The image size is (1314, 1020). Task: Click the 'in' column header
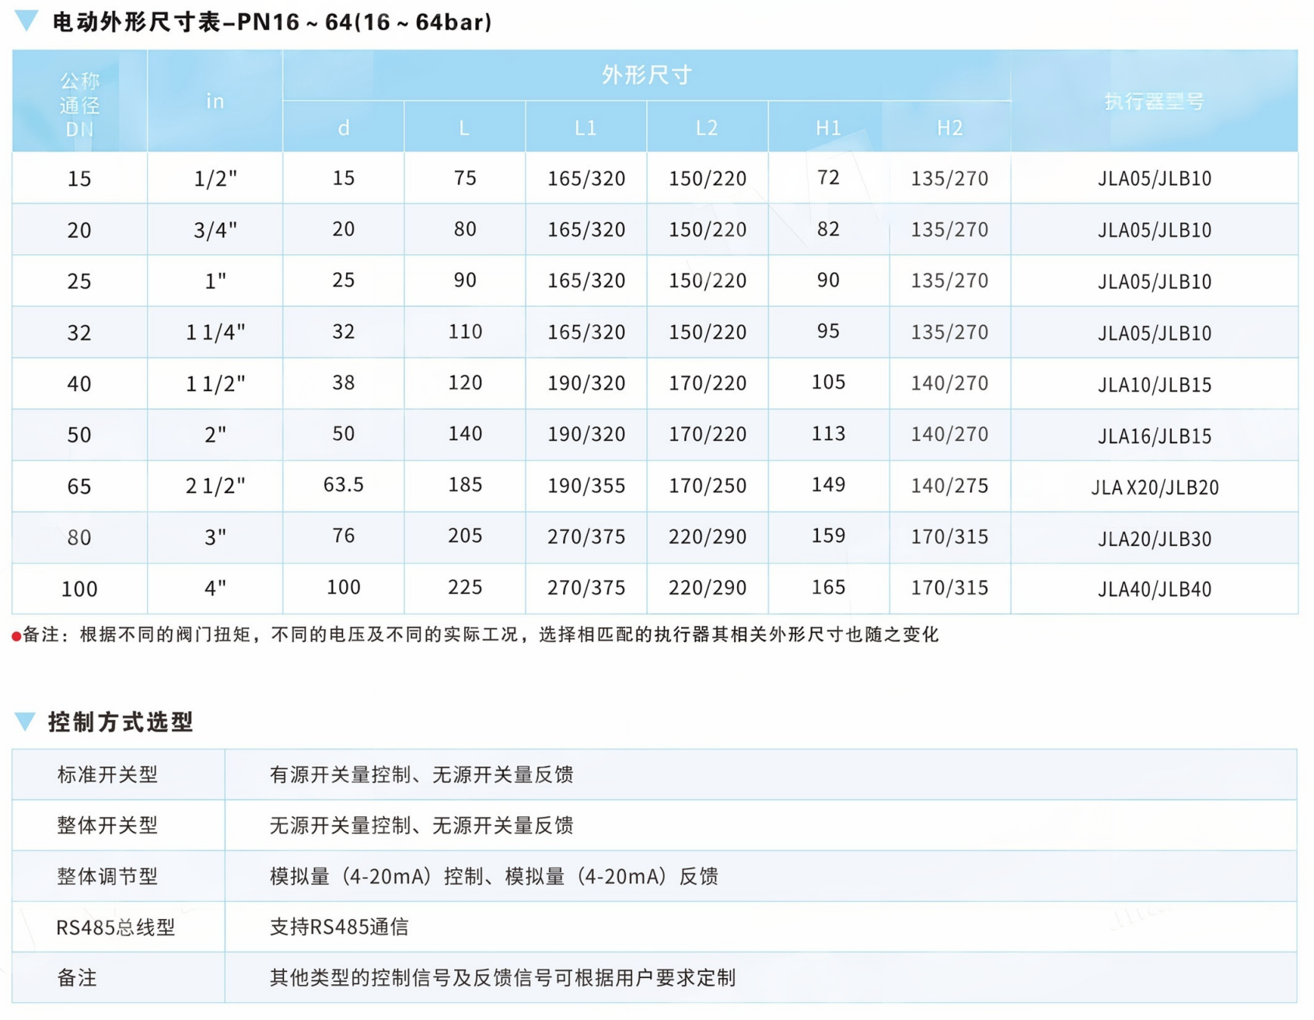point(215,101)
